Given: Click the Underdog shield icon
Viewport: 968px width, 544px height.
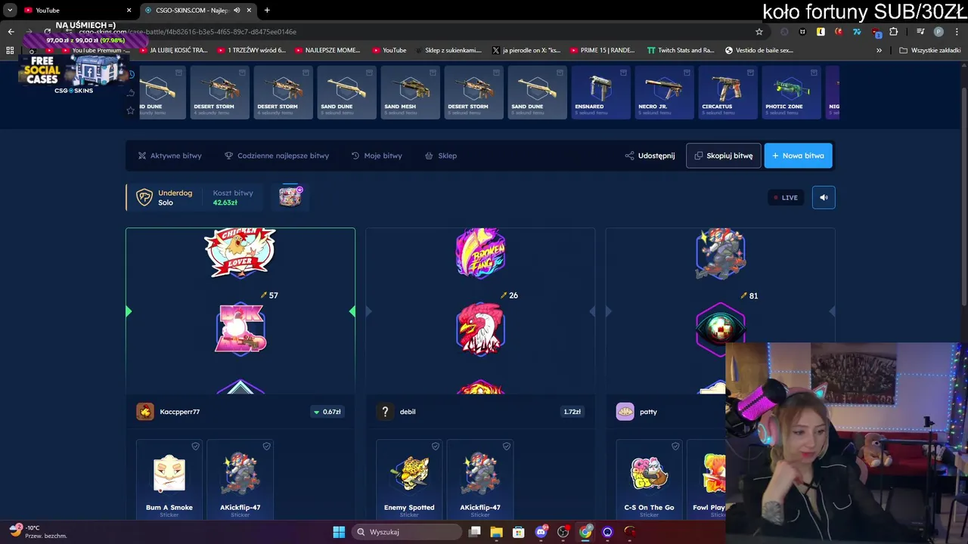Looking at the screenshot, I should (144, 197).
